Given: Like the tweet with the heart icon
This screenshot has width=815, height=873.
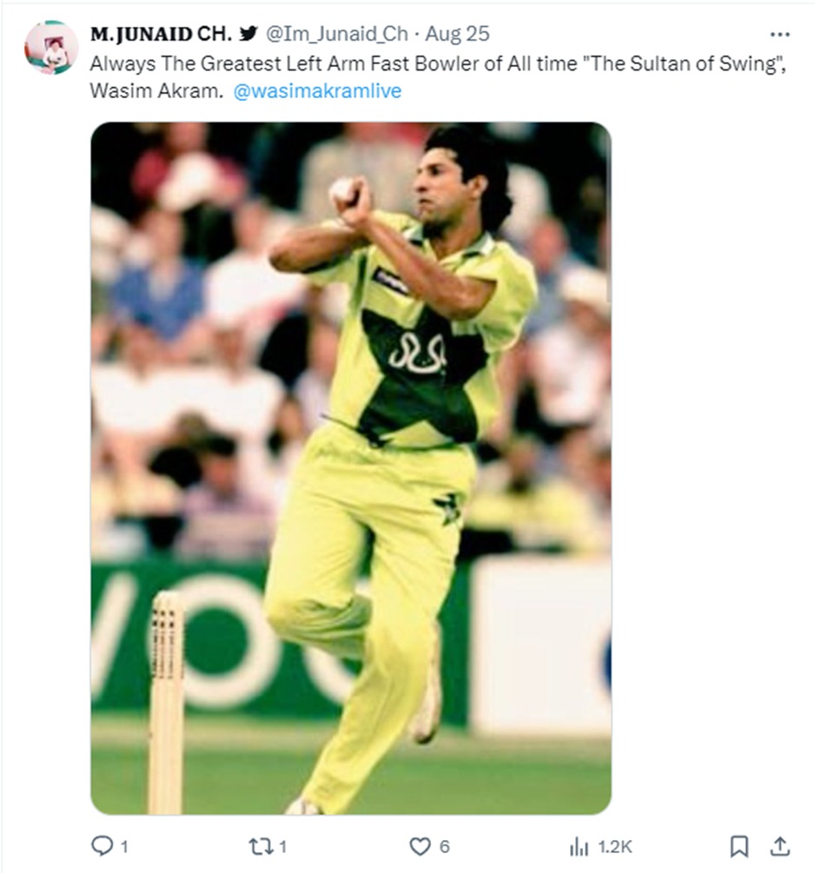Looking at the screenshot, I should (x=420, y=847).
